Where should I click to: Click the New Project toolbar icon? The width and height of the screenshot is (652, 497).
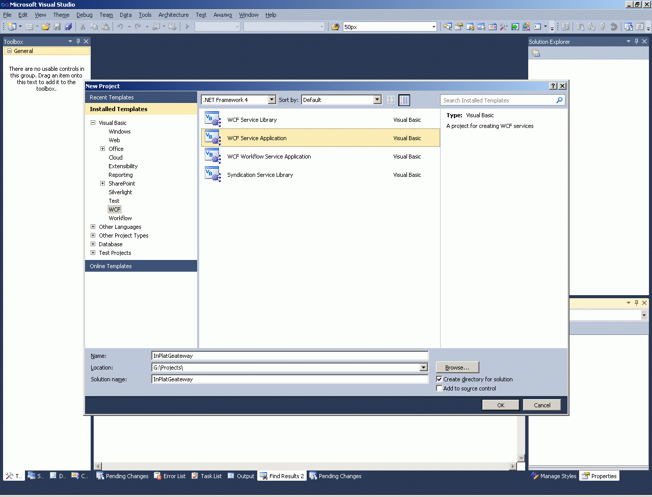click(x=12, y=27)
